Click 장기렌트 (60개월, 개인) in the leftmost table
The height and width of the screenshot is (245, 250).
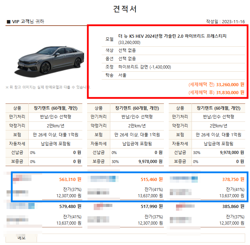coord(55,108)
